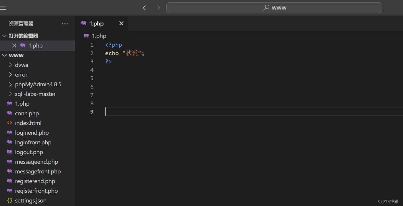Open messagefront.php file
The height and width of the screenshot is (206, 403).
[x=38, y=171]
